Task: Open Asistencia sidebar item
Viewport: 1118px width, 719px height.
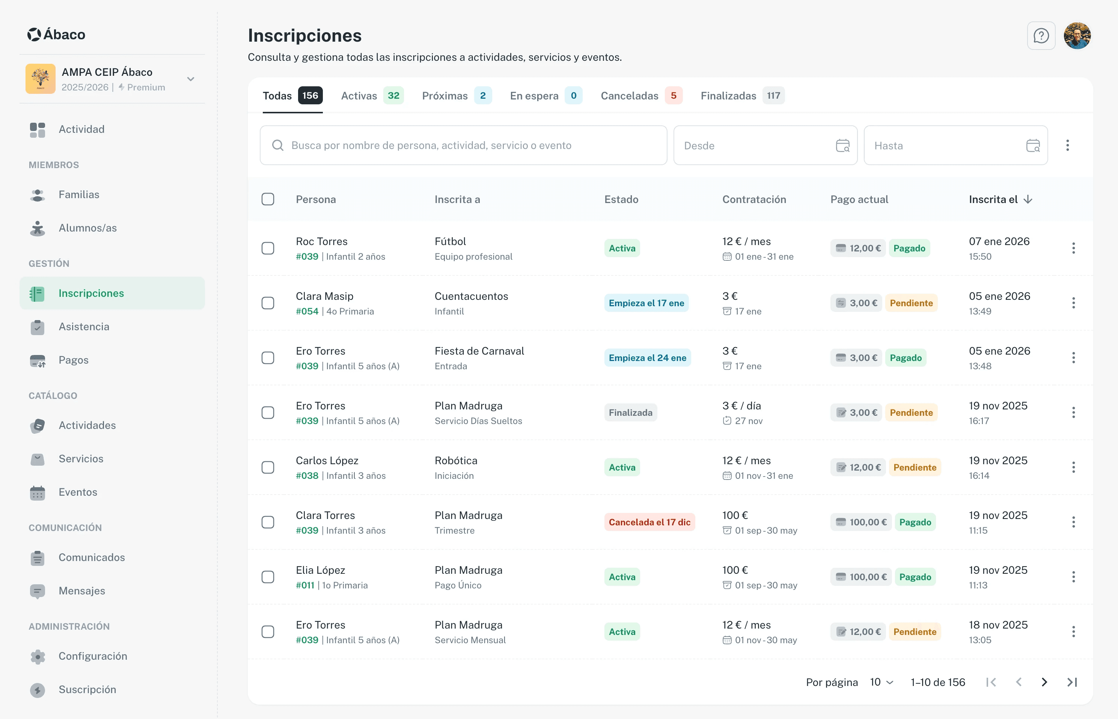Action: click(x=84, y=327)
